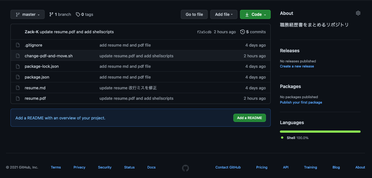Click the Releases heading
This screenshot has width=372, height=178.
(x=290, y=51)
